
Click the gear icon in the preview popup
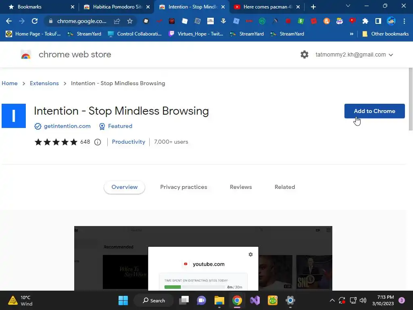[x=250, y=254]
